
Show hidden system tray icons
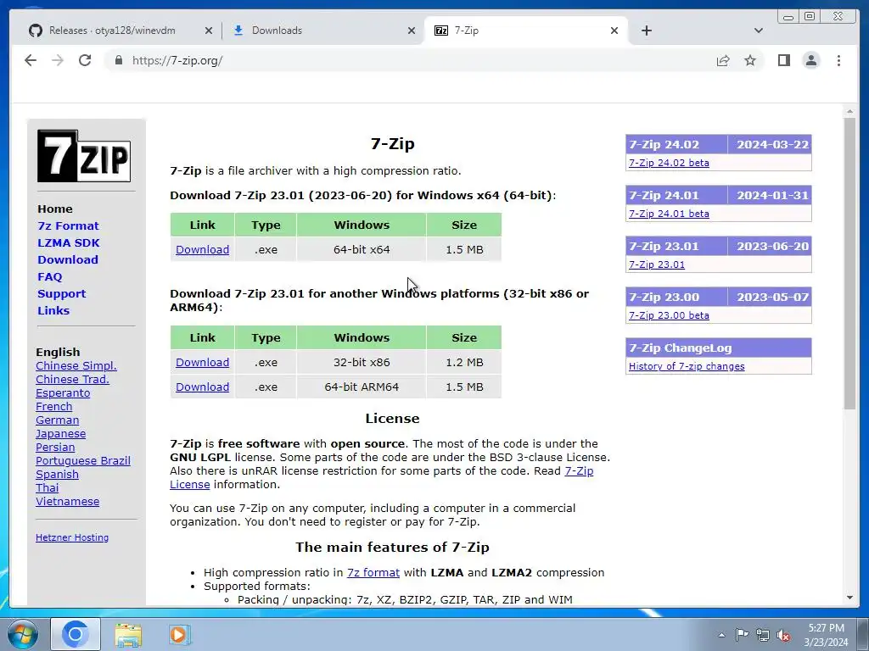[721, 635]
